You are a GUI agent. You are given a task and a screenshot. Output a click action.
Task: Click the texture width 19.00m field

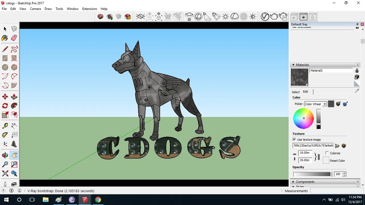tap(305, 153)
